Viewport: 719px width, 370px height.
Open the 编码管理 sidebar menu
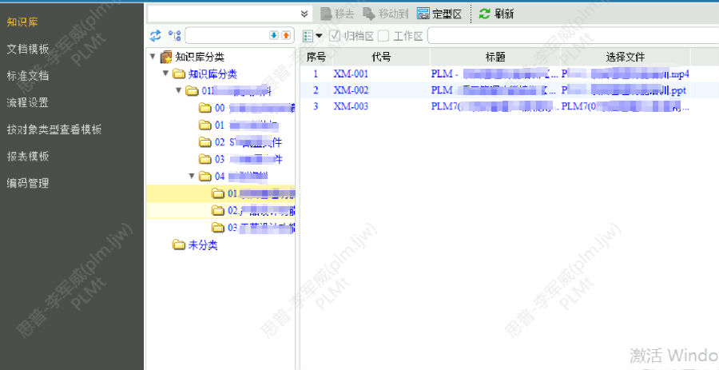pyautogui.click(x=27, y=183)
